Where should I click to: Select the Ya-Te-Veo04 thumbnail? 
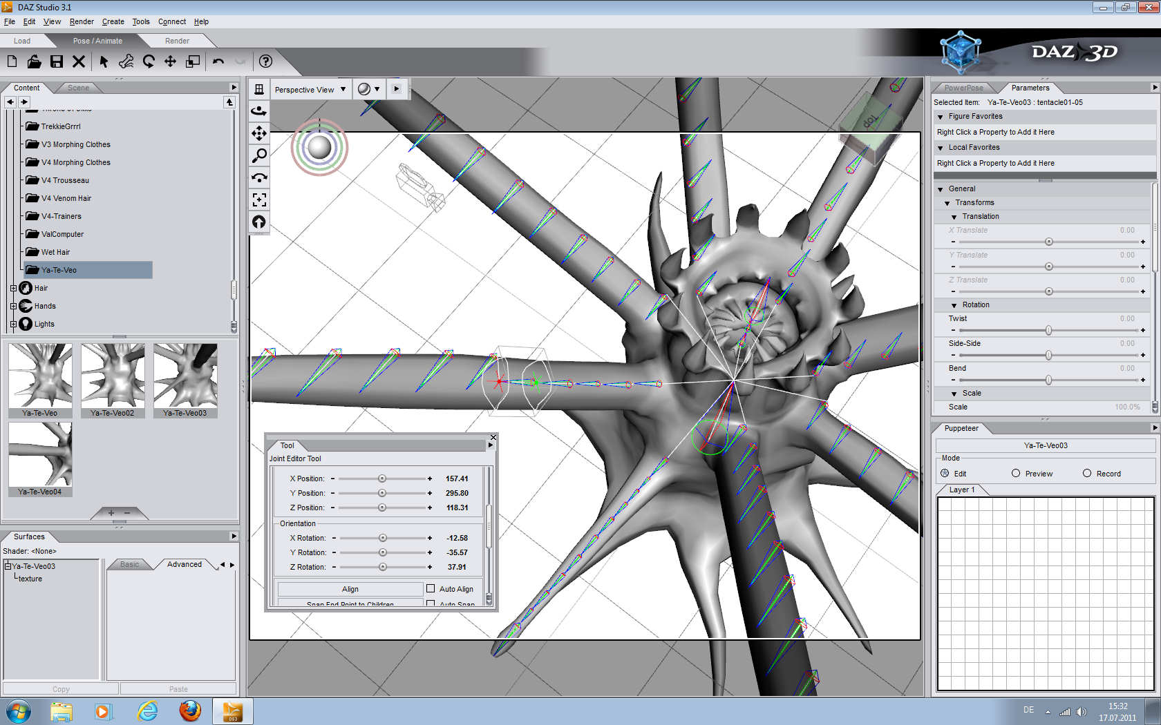[40, 459]
